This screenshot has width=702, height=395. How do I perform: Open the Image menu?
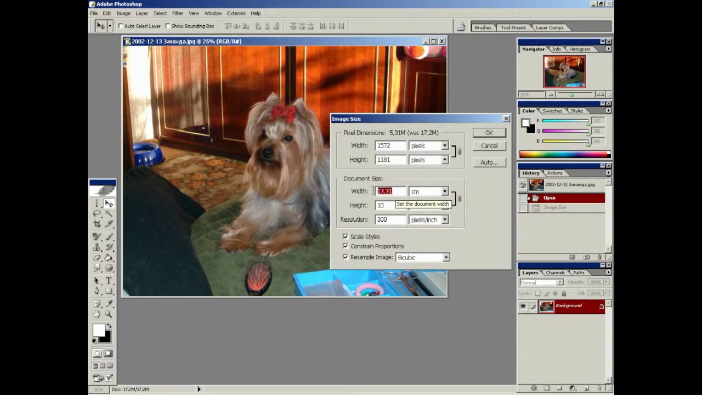click(x=123, y=13)
